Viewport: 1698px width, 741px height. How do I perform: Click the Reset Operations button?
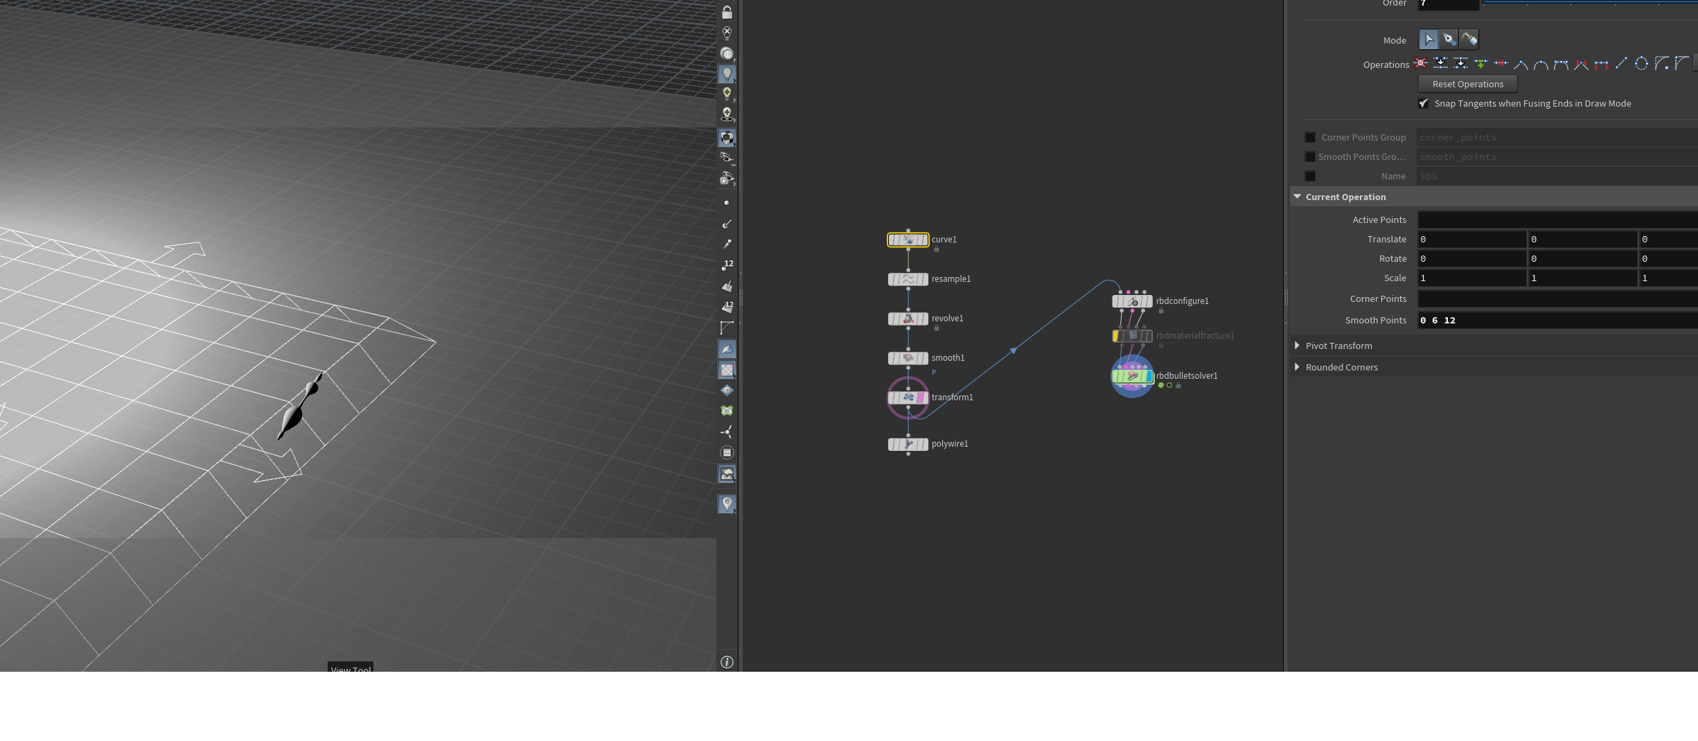click(1468, 84)
